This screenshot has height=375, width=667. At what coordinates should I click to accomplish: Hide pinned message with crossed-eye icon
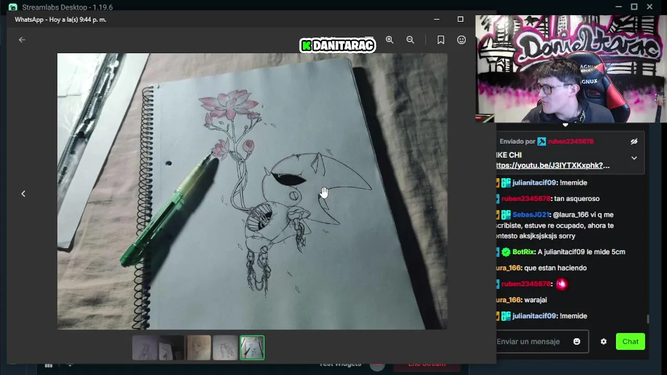pyautogui.click(x=634, y=142)
